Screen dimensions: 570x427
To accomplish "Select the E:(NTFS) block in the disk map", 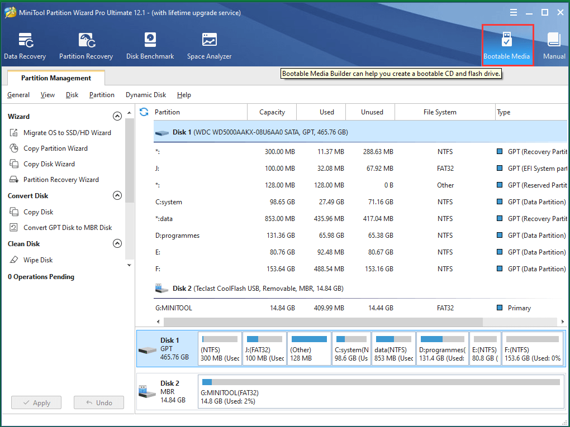I will coord(485,349).
